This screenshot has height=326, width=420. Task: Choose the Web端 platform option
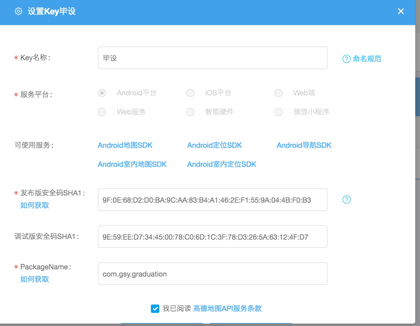coord(279,93)
